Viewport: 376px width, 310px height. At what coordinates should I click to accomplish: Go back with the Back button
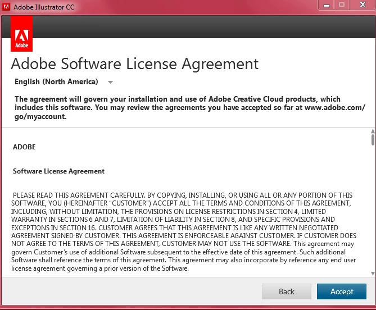coord(287,291)
